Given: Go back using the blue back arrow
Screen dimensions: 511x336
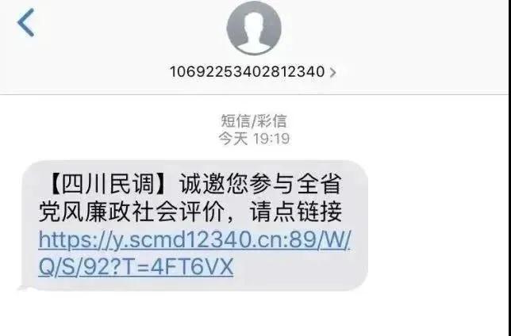Looking at the screenshot, I should tap(25, 22).
